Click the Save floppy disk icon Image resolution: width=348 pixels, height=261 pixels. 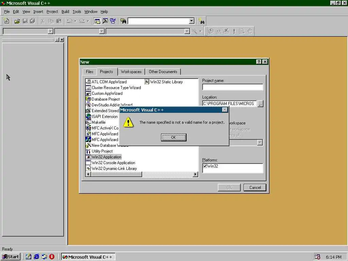[25, 21]
